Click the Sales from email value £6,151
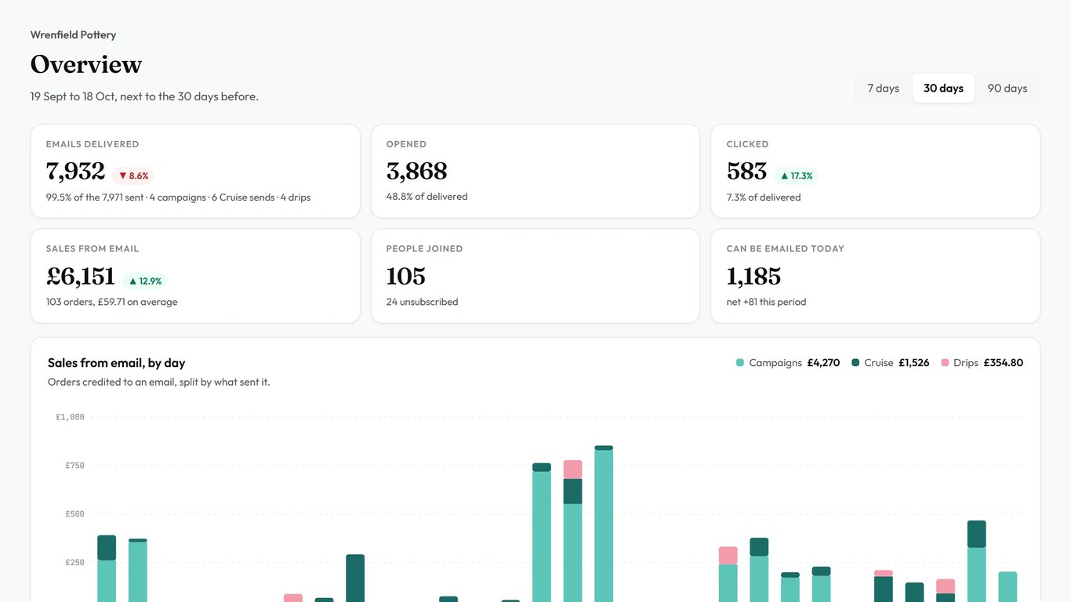 coord(81,276)
